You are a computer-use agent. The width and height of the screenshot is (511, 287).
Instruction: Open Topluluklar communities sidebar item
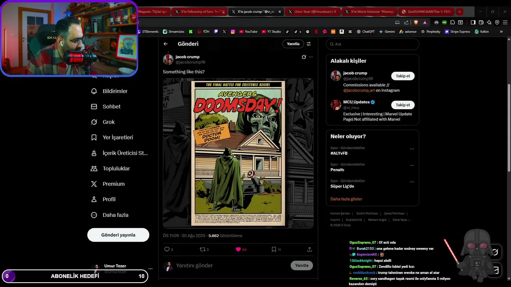click(110, 169)
